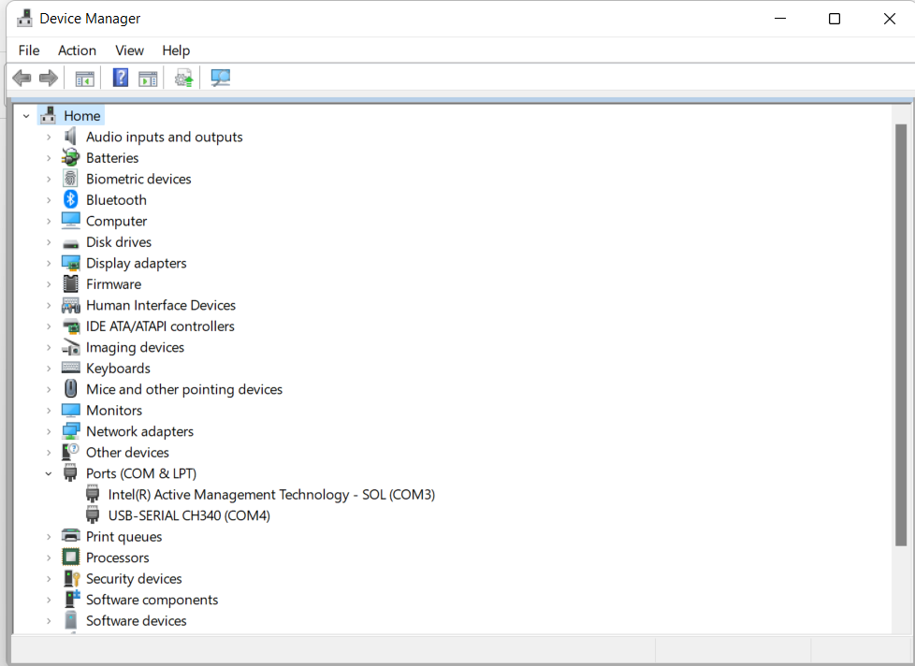Expand the Software devices chevron
The width and height of the screenshot is (915, 666).
click(49, 621)
